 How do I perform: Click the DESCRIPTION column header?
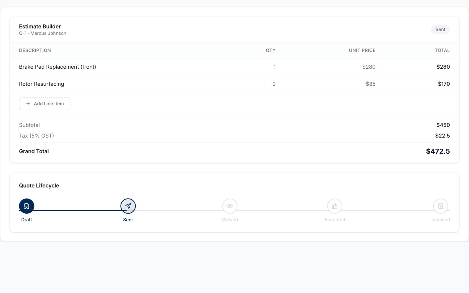tap(35, 51)
